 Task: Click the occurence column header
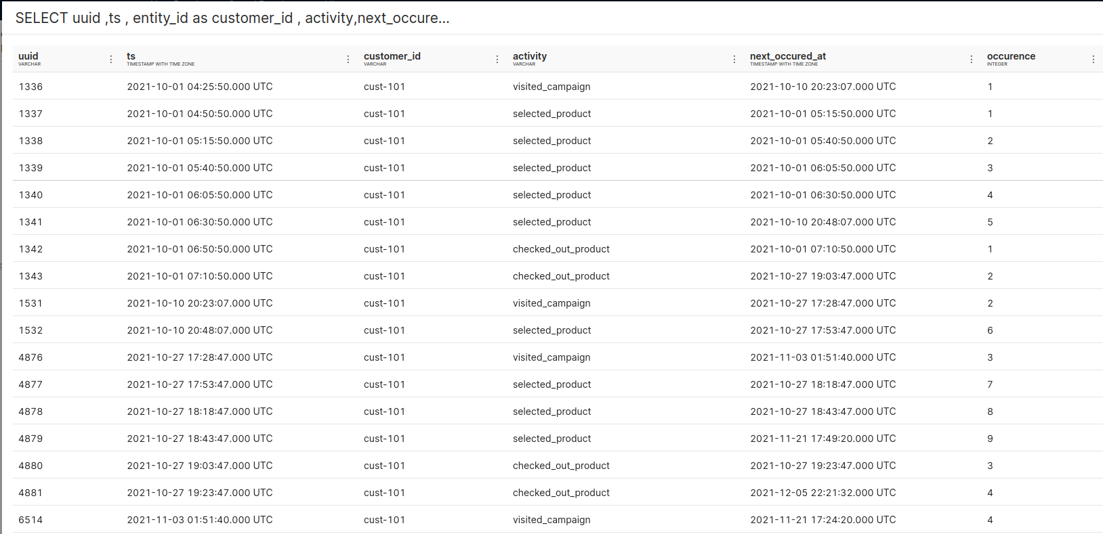1011,56
